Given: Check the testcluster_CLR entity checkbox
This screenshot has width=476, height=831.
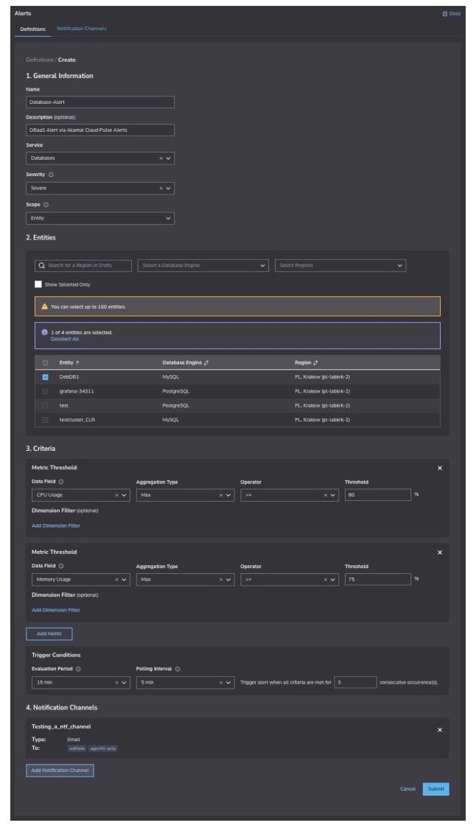Looking at the screenshot, I should 45,420.
